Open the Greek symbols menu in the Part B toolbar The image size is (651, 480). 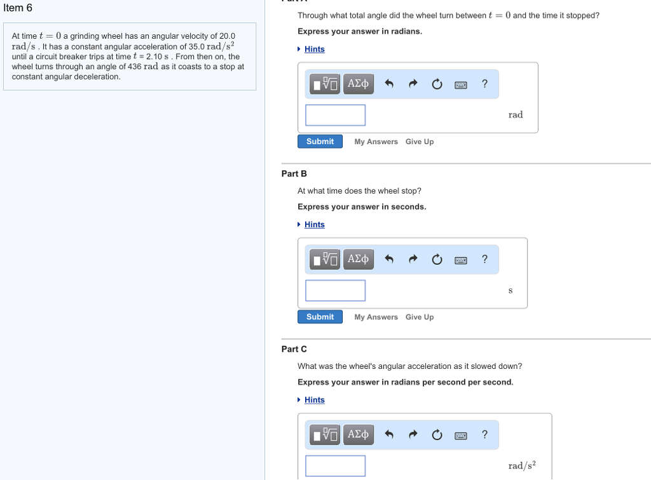(x=358, y=259)
